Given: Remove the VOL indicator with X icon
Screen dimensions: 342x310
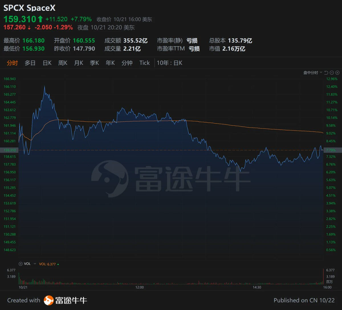Looking at the screenshot, I should (x=21, y=264).
